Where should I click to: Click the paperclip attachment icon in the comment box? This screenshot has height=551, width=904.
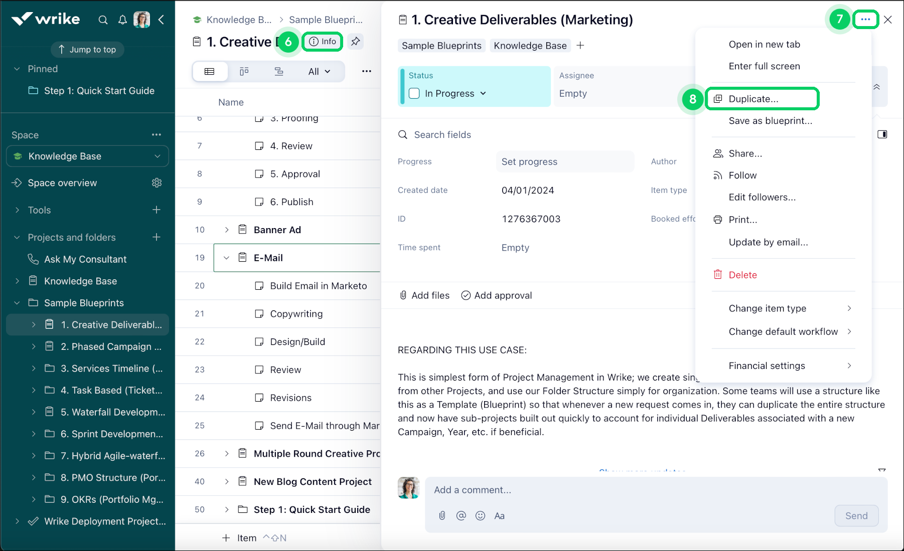[442, 515]
